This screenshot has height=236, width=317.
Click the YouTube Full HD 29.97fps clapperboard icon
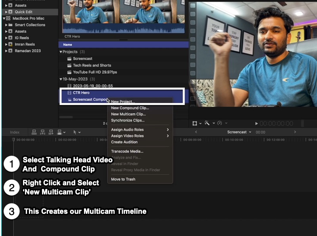click(69, 72)
